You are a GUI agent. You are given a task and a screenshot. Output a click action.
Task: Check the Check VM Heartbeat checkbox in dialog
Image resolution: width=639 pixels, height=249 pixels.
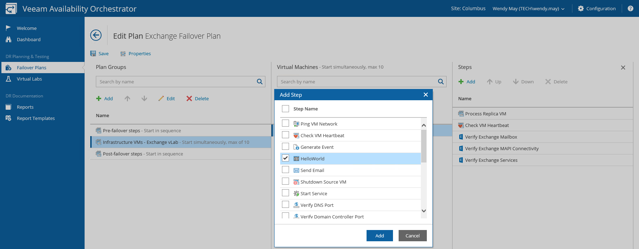285,135
